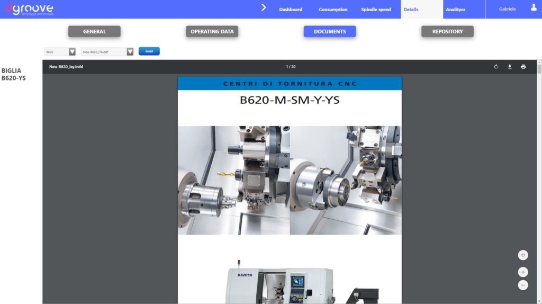The height and width of the screenshot is (304, 542).
Task: Expand the B620 machine dropdown
Action: (x=72, y=52)
